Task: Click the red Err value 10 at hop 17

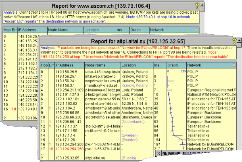Action: 51,149
